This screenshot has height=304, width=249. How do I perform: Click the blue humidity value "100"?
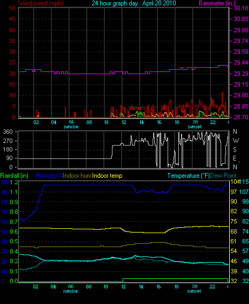click(5, 182)
